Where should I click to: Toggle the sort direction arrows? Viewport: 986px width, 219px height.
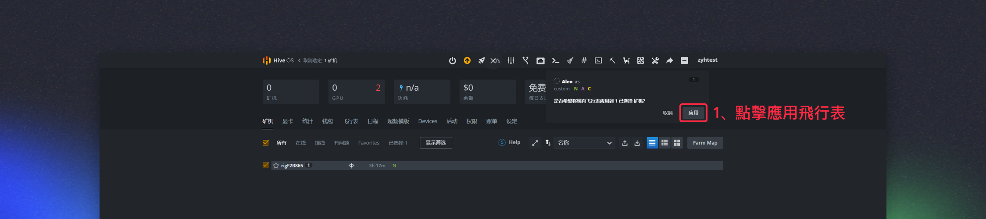pyautogui.click(x=548, y=143)
